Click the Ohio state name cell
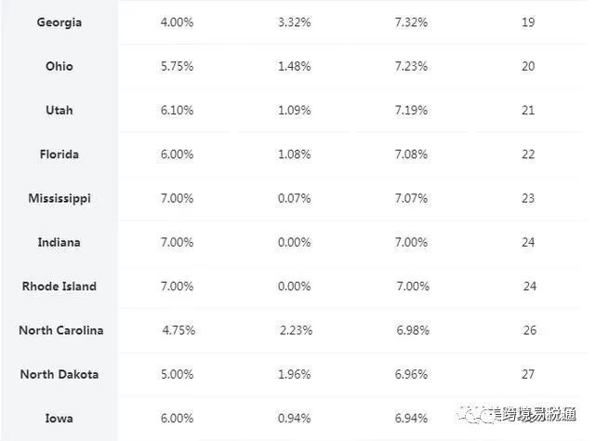The width and height of the screenshot is (595, 441). pyautogui.click(x=60, y=66)
